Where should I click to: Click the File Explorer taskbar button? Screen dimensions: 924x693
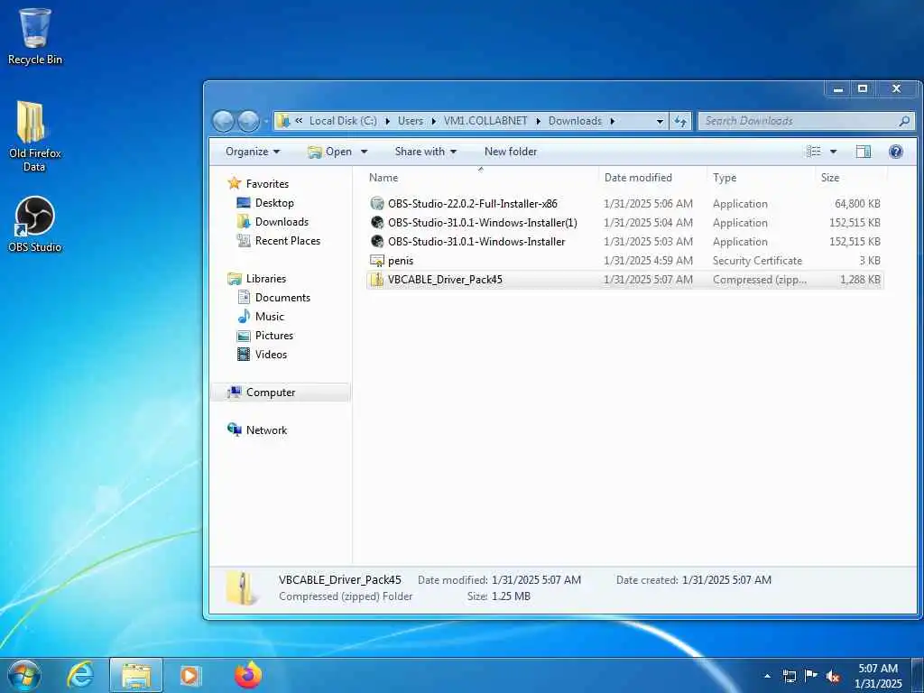tap(136, 675)
